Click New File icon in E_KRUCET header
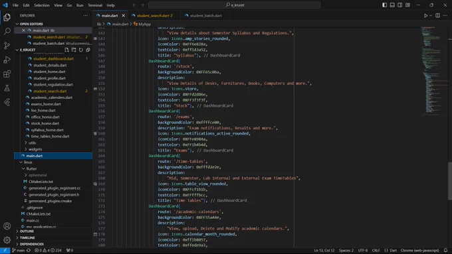Viewport: 452px width, 254px height. (67, 50)
